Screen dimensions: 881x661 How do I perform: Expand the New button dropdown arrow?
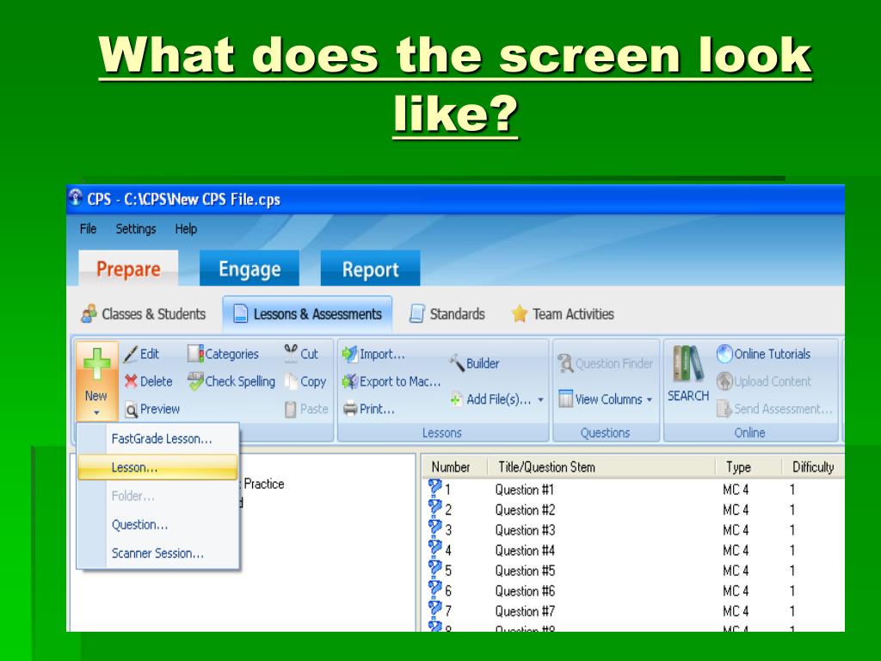click(96, 413)
